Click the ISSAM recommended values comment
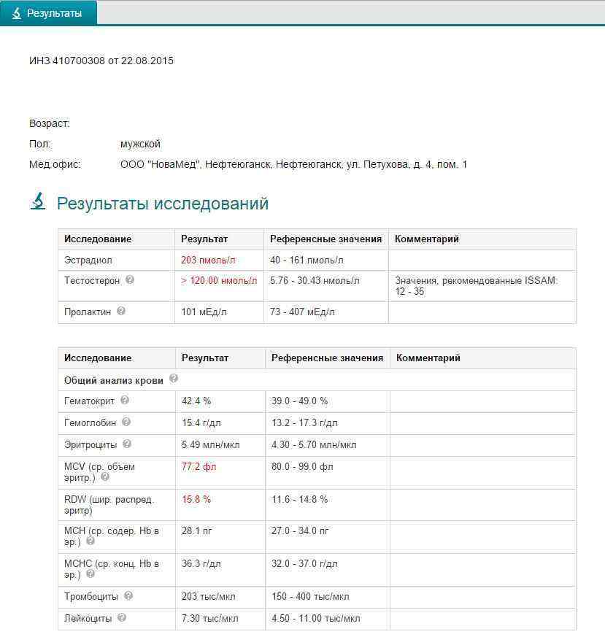 pos(476,285)
